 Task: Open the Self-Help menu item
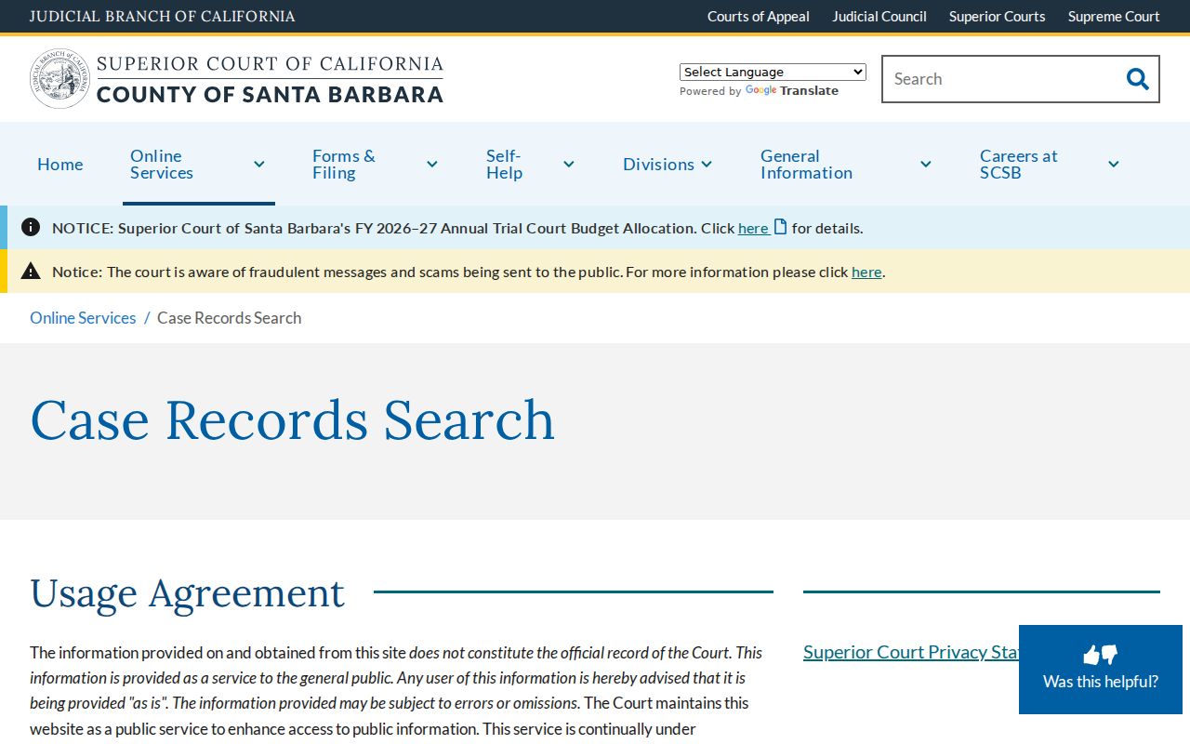504,164
